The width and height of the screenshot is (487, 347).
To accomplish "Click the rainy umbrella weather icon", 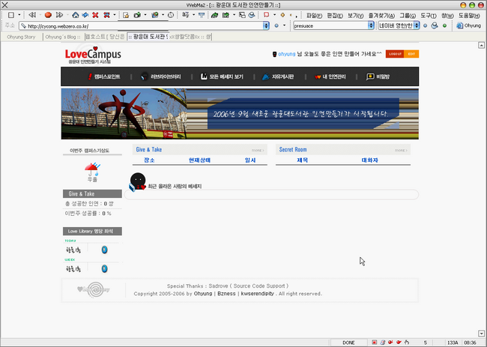I will point(91,169).
